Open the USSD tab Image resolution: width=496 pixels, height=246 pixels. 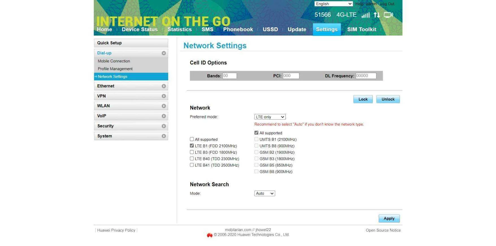click(x=270, y=29)
